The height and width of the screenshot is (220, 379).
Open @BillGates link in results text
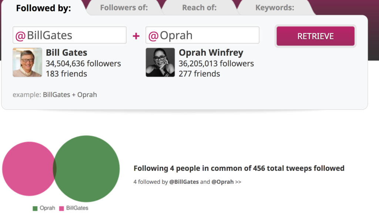(x=184, y=182)
